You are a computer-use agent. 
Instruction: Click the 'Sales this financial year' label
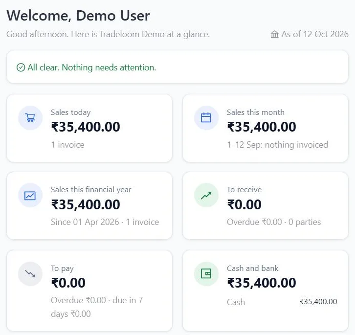(91, 190)
